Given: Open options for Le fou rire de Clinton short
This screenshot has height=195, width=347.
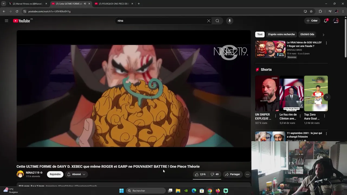Looking at the screenshot, I should tap(300, 116).
